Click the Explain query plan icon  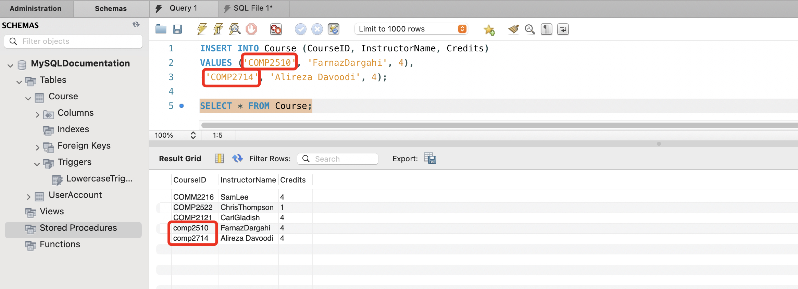[235, 29]
